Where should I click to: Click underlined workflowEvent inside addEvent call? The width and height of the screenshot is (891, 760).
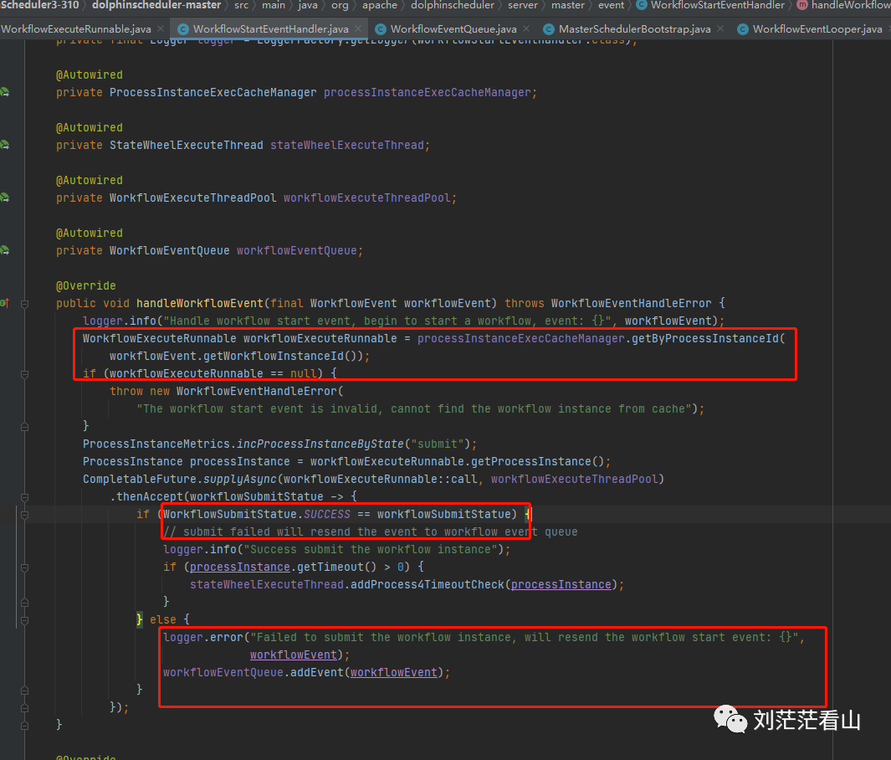[x=394, y=672]
